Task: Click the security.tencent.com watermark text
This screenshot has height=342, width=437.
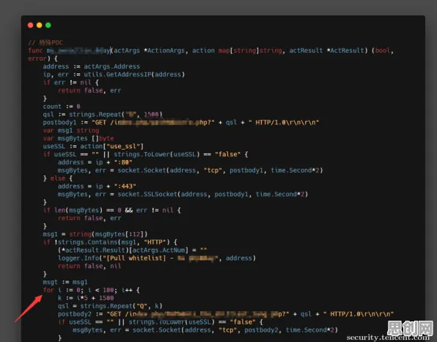Action: 388,338
